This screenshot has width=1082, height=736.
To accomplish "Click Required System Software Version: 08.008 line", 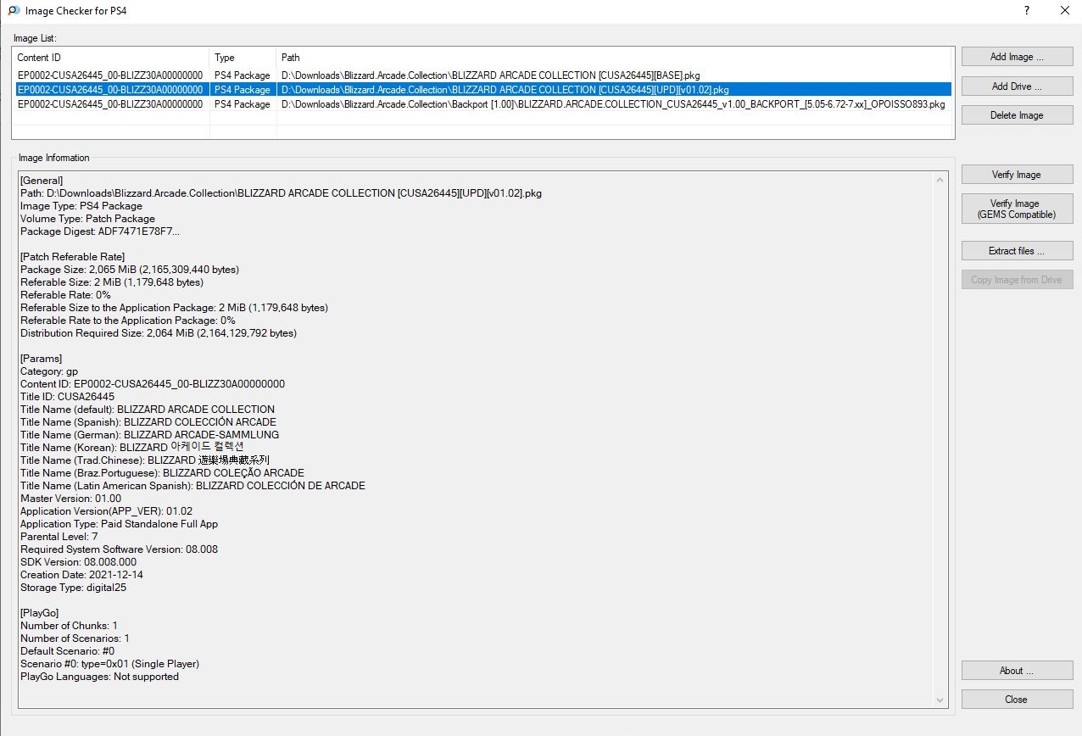I will pos(119,549).
